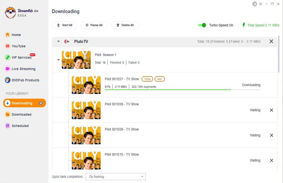The height and width of the screenshot is (183, 283).
Task: Click the Pilot S01E09 thumbnail
Action: click(86, 135)
